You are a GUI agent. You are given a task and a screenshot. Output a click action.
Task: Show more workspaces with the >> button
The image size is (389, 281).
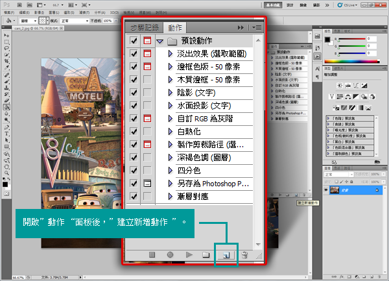[x=327, y=5]
